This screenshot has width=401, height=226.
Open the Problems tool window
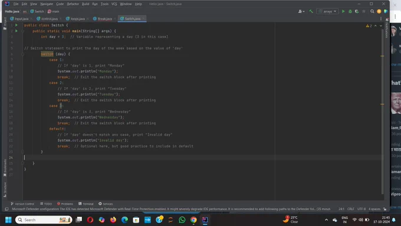click(65, 204)
